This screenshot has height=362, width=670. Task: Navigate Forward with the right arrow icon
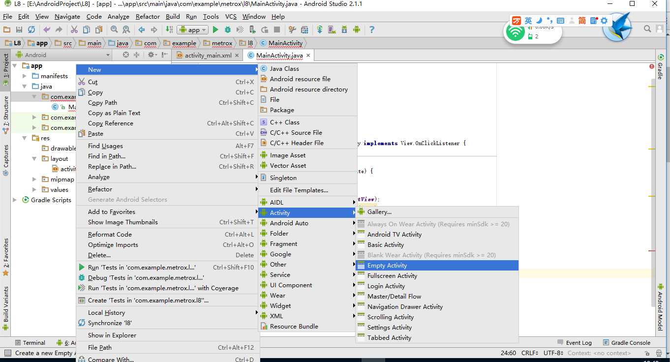153,30
